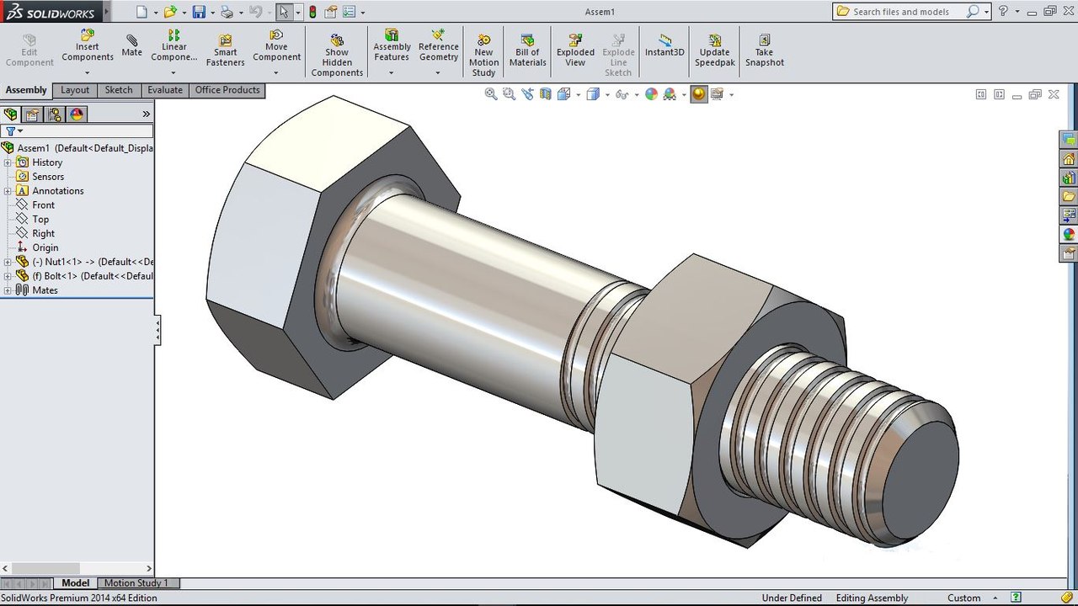Image resolution: width=1078 pixels, height=606 pixels.
Task: Expand the Bolt<1> component node
Action: [x=8, y=276]
